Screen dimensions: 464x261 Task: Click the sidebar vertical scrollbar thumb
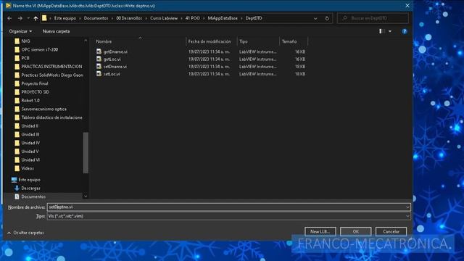coord(86,152)
